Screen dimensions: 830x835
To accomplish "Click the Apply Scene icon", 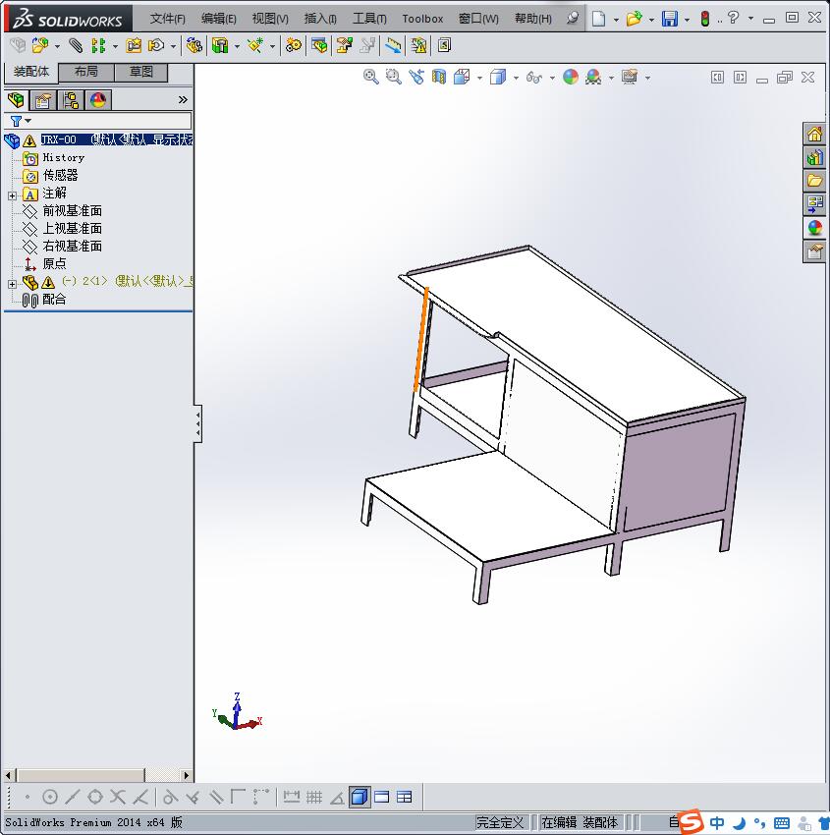I will click(x=593, y=78).
